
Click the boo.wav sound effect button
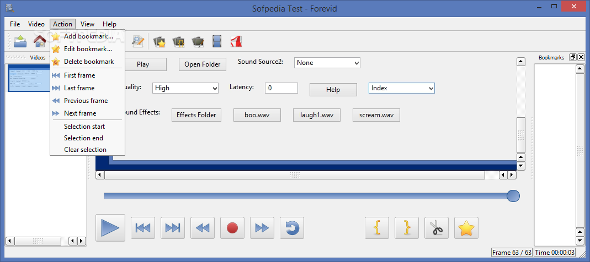click(x=257, y=115)
